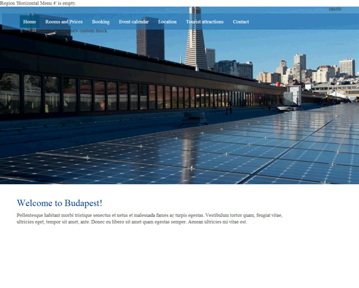Click the zászló flag image placeholder
This screenshot has width=359, height=288.
(334, 9)
